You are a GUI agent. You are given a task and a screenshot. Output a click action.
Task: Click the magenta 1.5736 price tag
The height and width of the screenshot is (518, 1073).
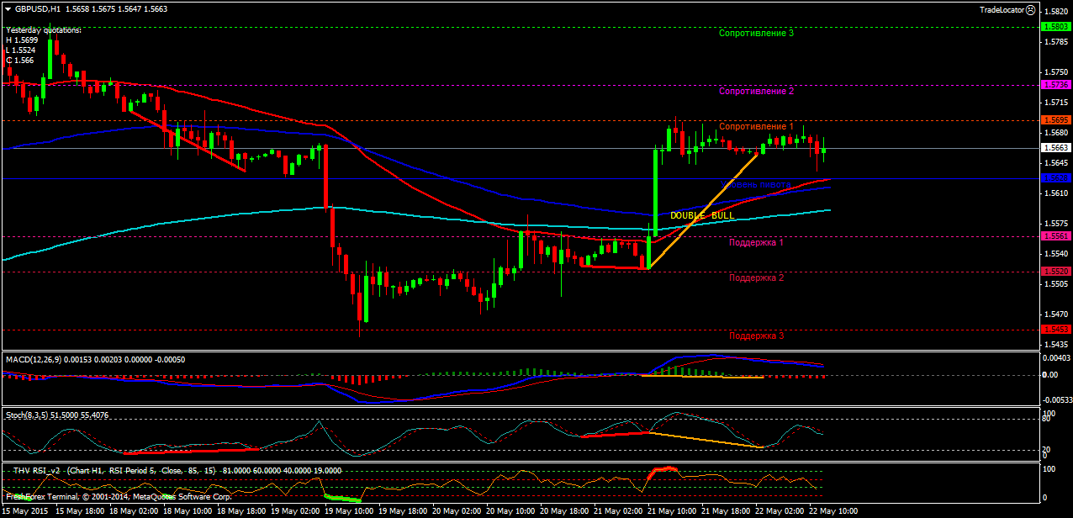pos(1055,85)
